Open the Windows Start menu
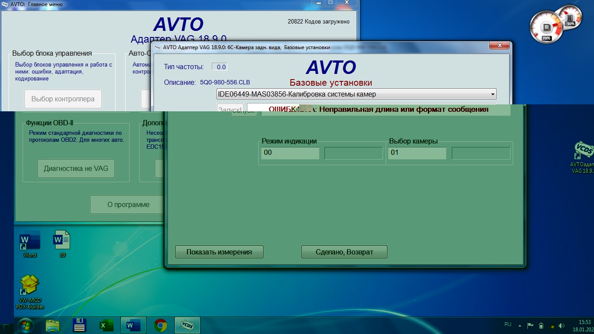Viewport: 594px width, 334px height. tap(25, 325)
